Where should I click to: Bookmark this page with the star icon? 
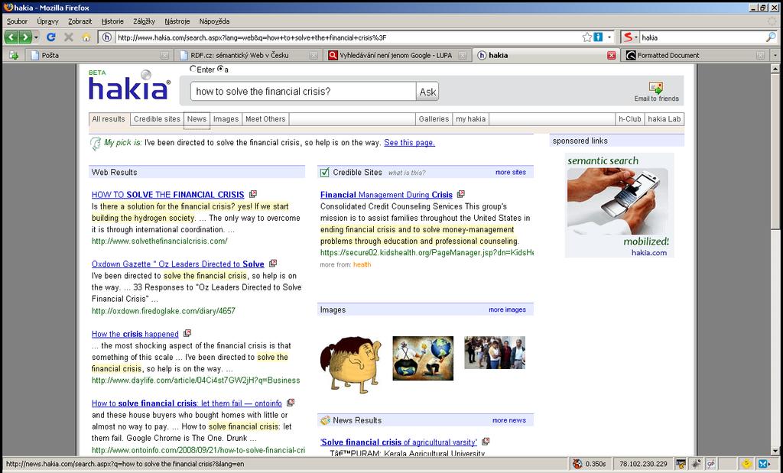pyautogui.click(x=587, y=37)
